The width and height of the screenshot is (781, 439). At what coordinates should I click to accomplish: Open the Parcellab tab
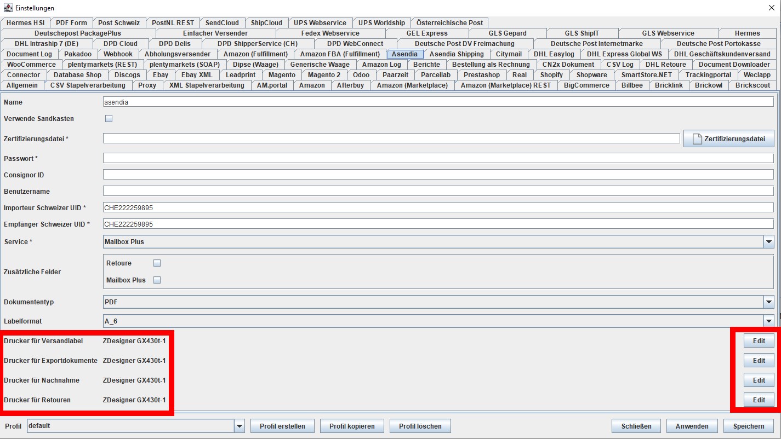[x=436, y=75]
